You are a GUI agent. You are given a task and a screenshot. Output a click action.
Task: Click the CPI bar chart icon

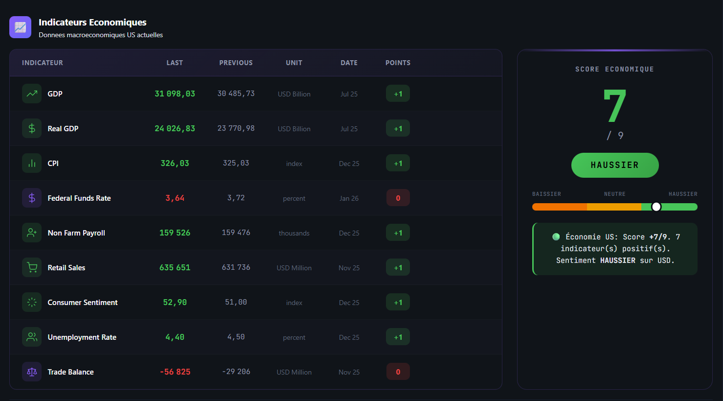[x=32, y=164]
